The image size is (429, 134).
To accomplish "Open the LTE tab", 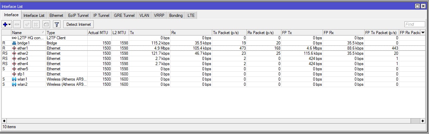I will point(191,16).
